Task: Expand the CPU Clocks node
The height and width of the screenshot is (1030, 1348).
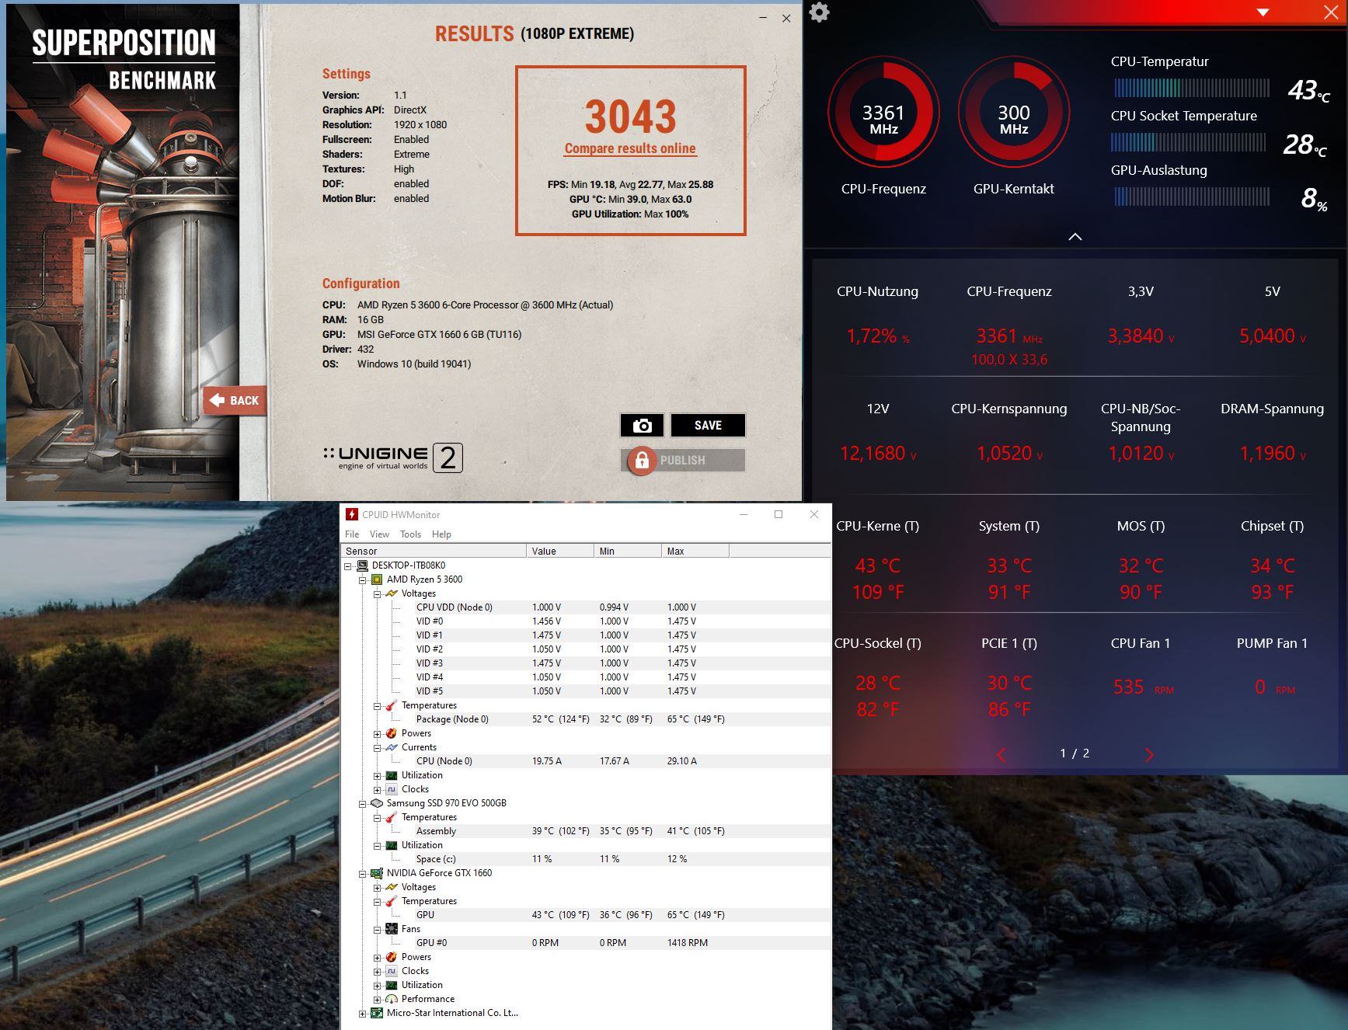Action: coord(377,789)
